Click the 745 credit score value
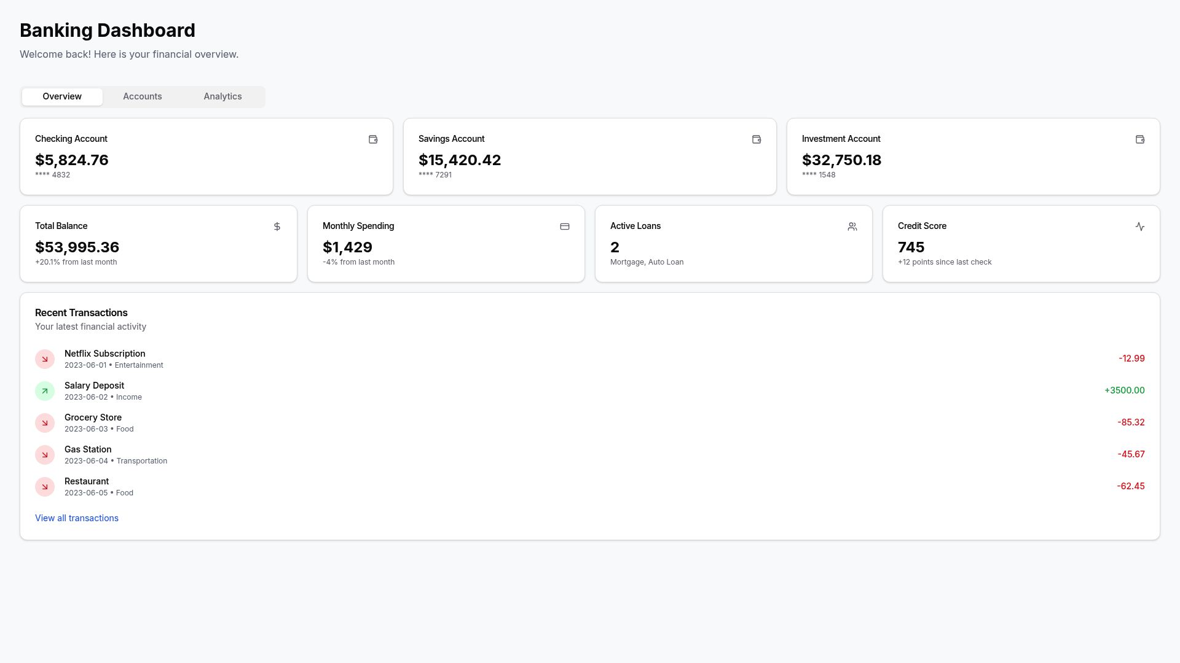 tap(911, 247)
